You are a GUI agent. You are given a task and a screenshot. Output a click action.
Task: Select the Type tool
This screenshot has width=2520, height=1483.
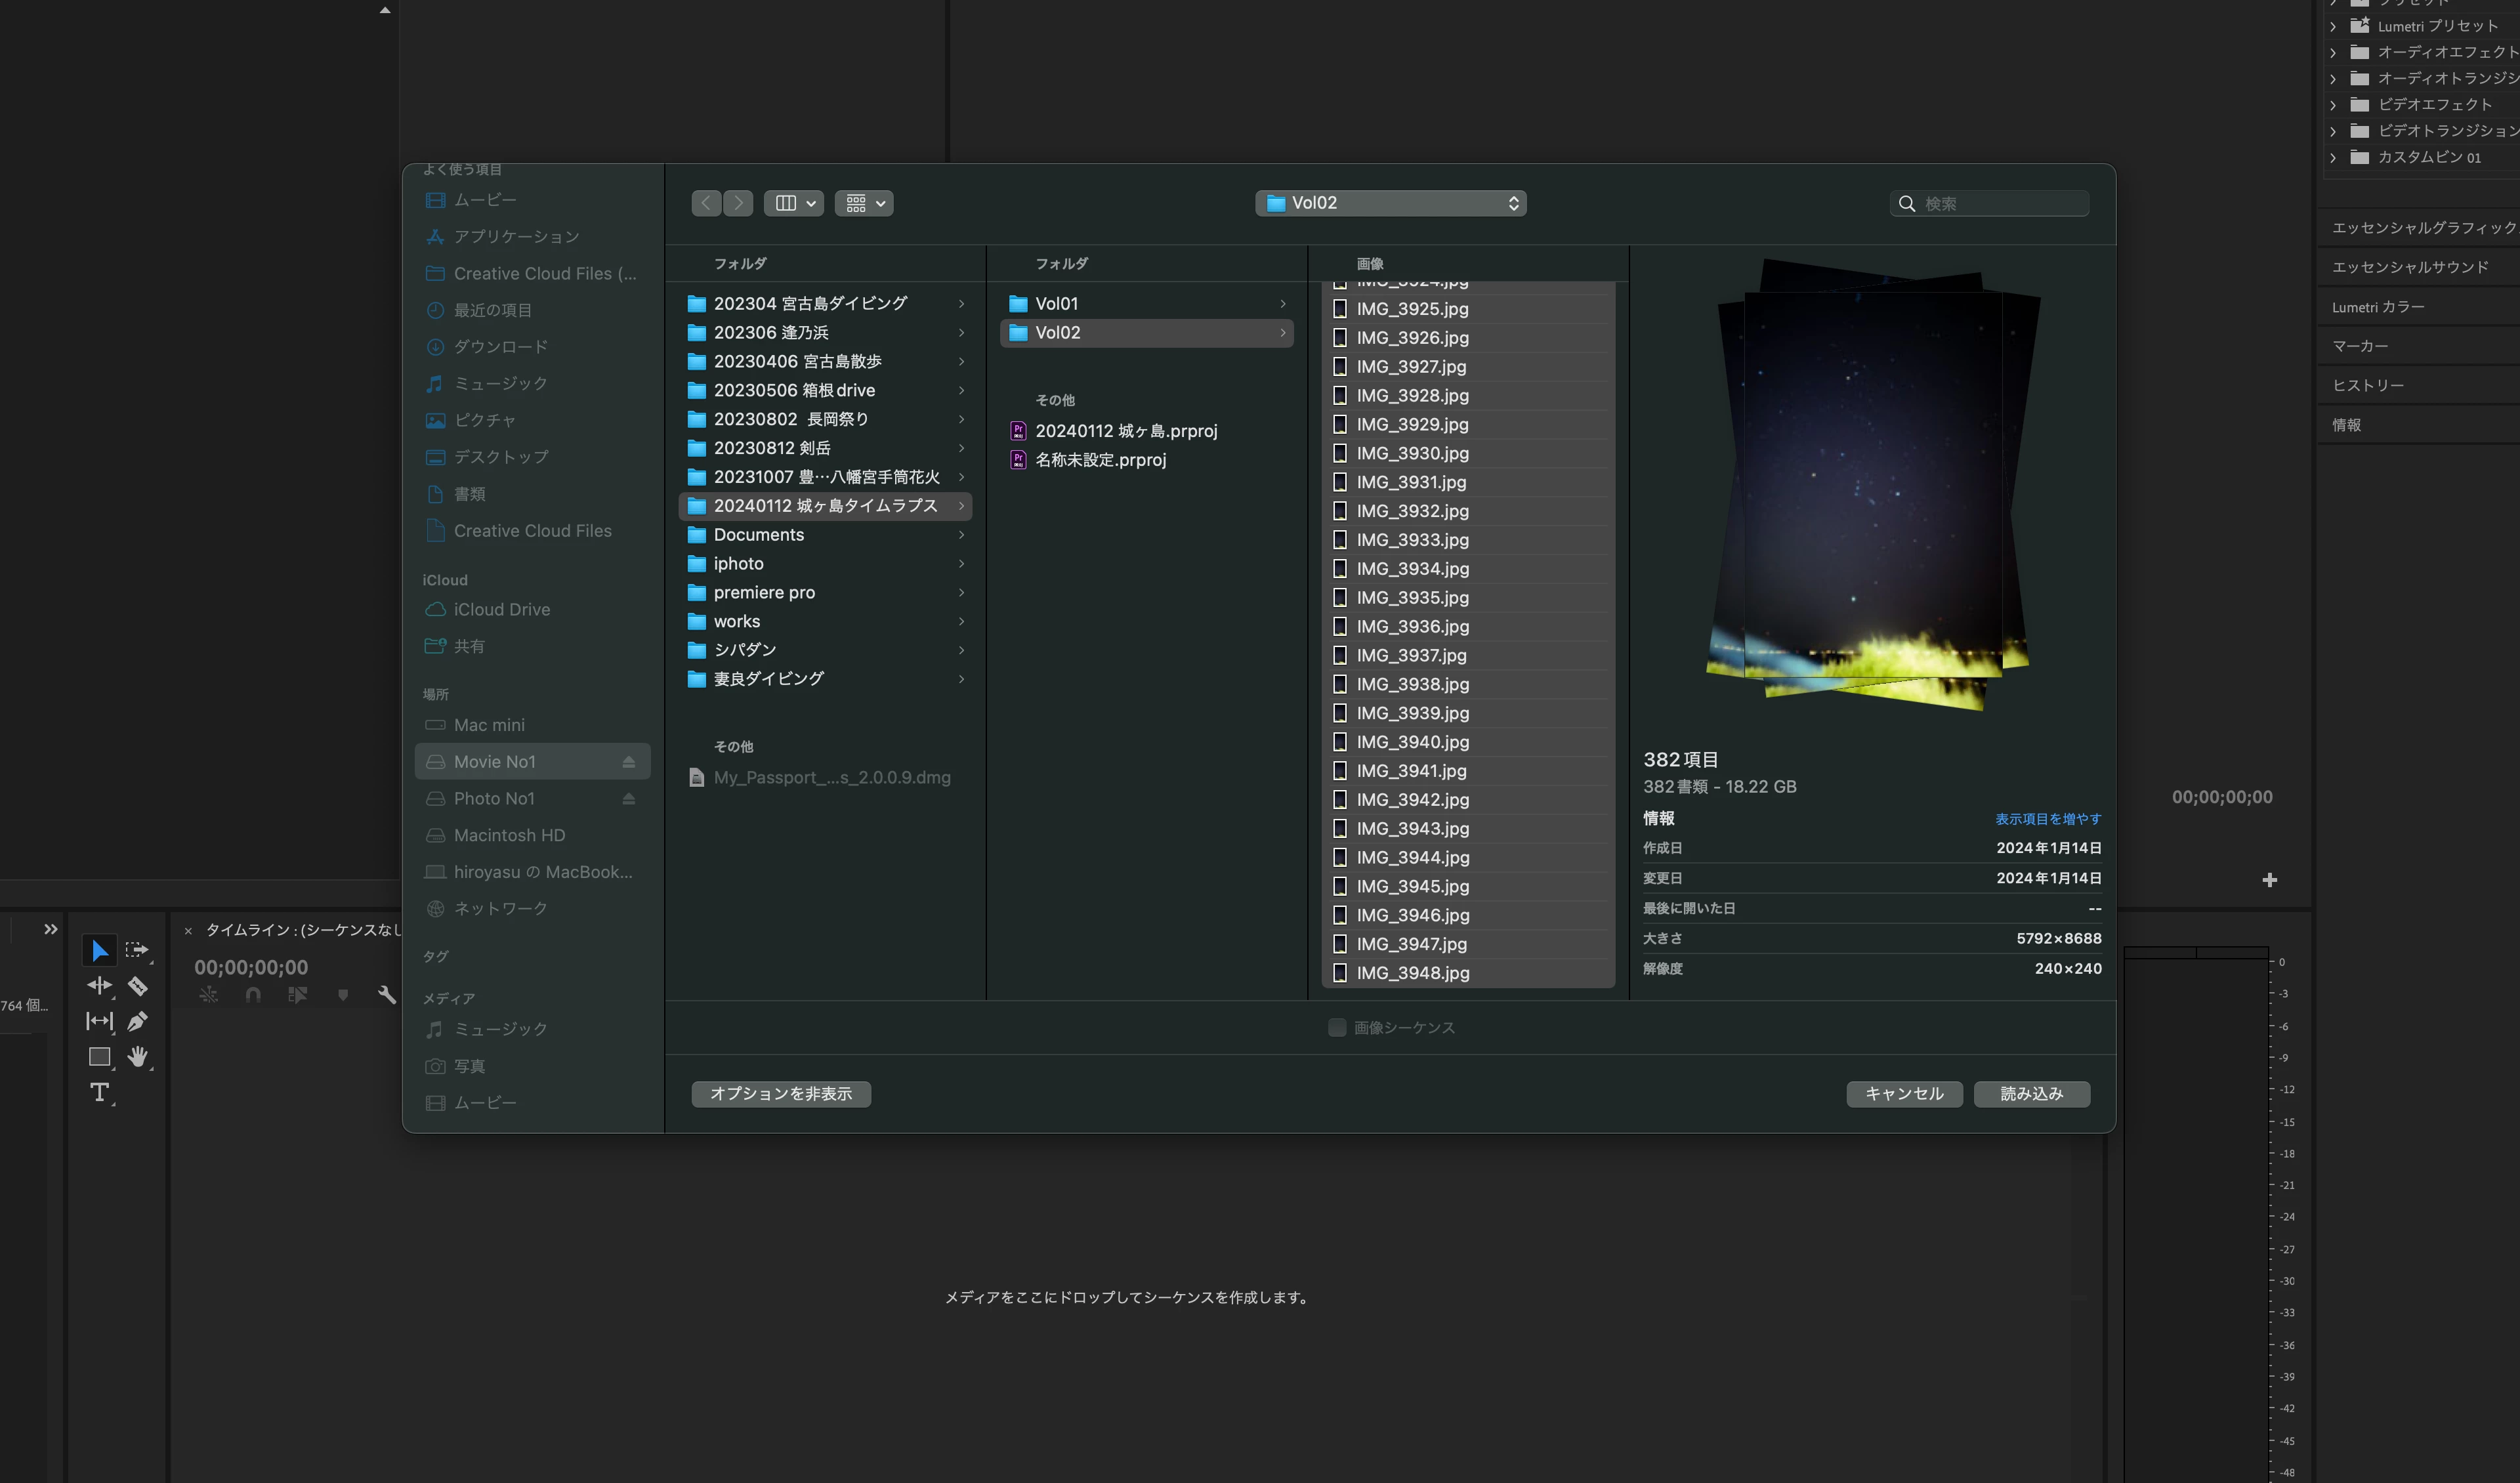(x=99, y=1092)
